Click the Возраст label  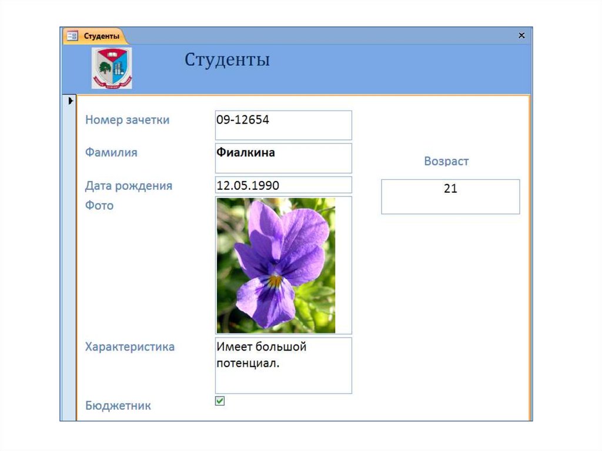coord(446,161)
